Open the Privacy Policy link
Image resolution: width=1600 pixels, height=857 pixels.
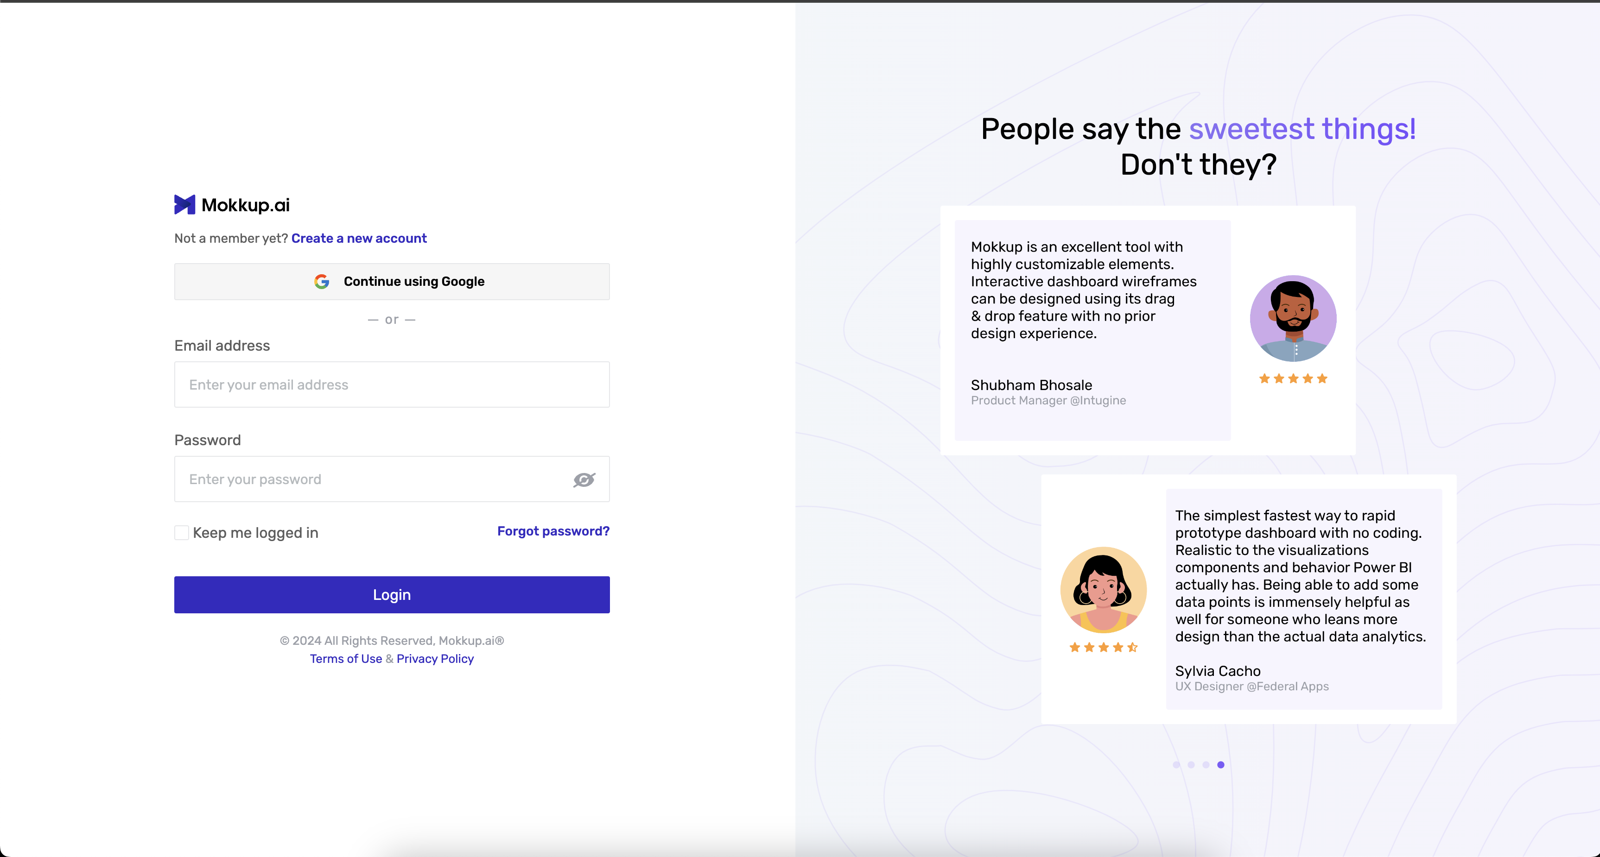pyautogui.click(x=435, y=659)
